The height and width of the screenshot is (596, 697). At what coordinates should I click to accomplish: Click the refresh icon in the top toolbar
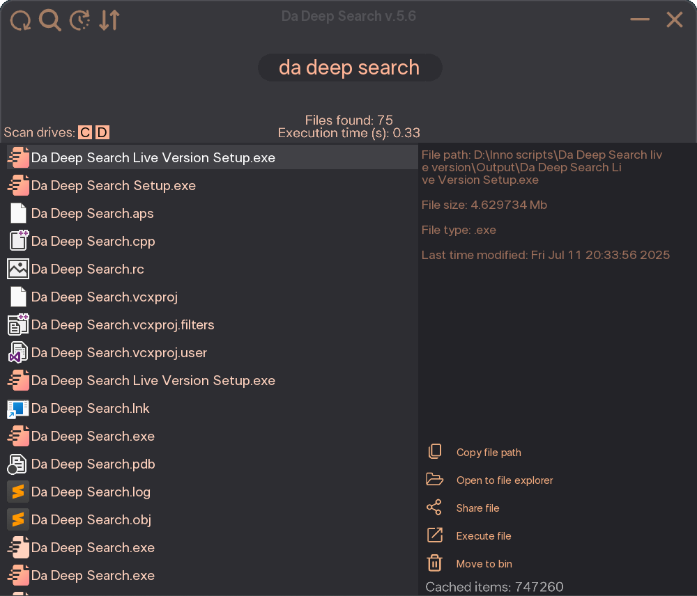pyautogui.click(x=20, y=20)
